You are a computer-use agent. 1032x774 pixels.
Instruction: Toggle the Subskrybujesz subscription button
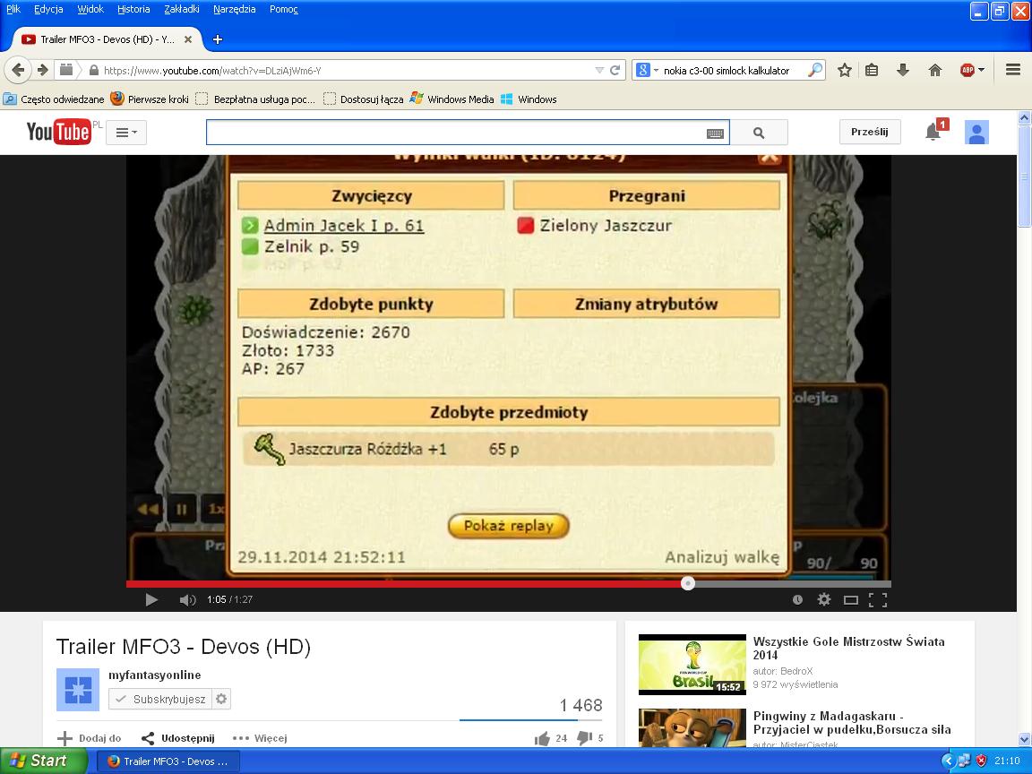(x=159, y=699)
